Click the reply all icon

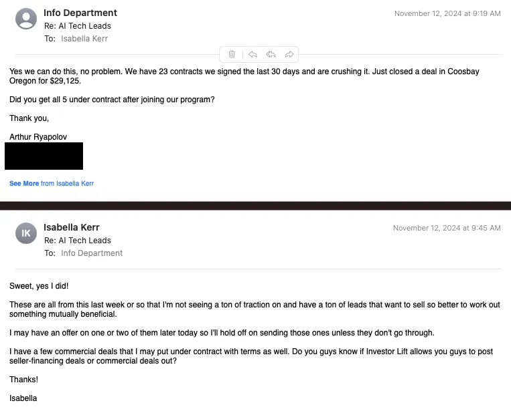[271, 54]
